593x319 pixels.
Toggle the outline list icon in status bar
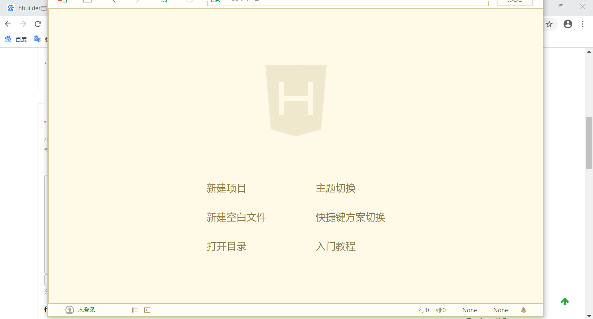pyautogui.click(x=135, y=310)
